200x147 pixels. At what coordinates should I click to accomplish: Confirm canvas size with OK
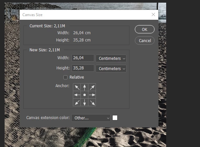tap(144, 29)
